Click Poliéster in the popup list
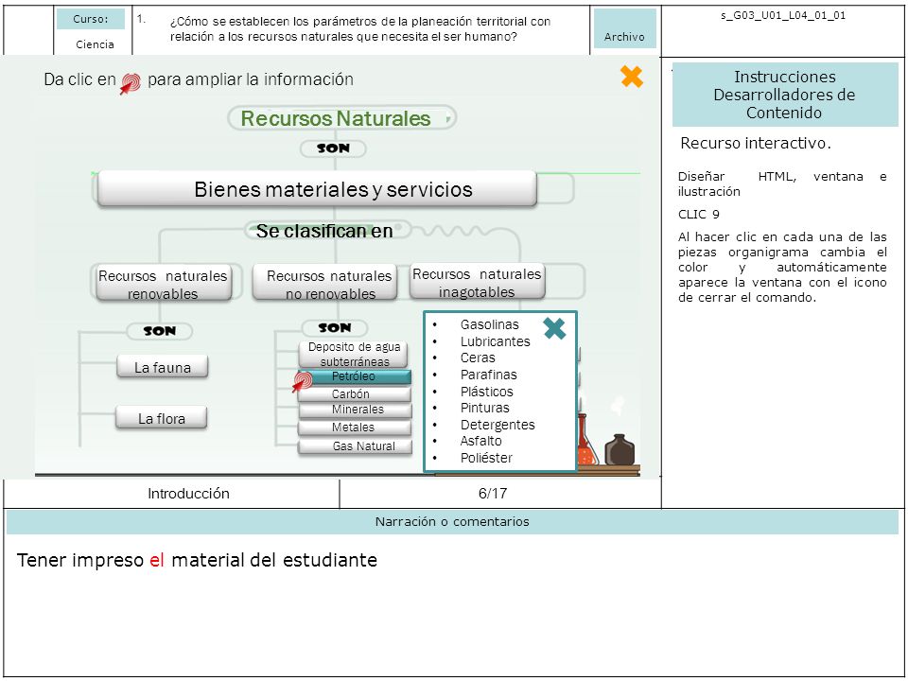Viewport: 908px width, 681px height. [486, 458]
